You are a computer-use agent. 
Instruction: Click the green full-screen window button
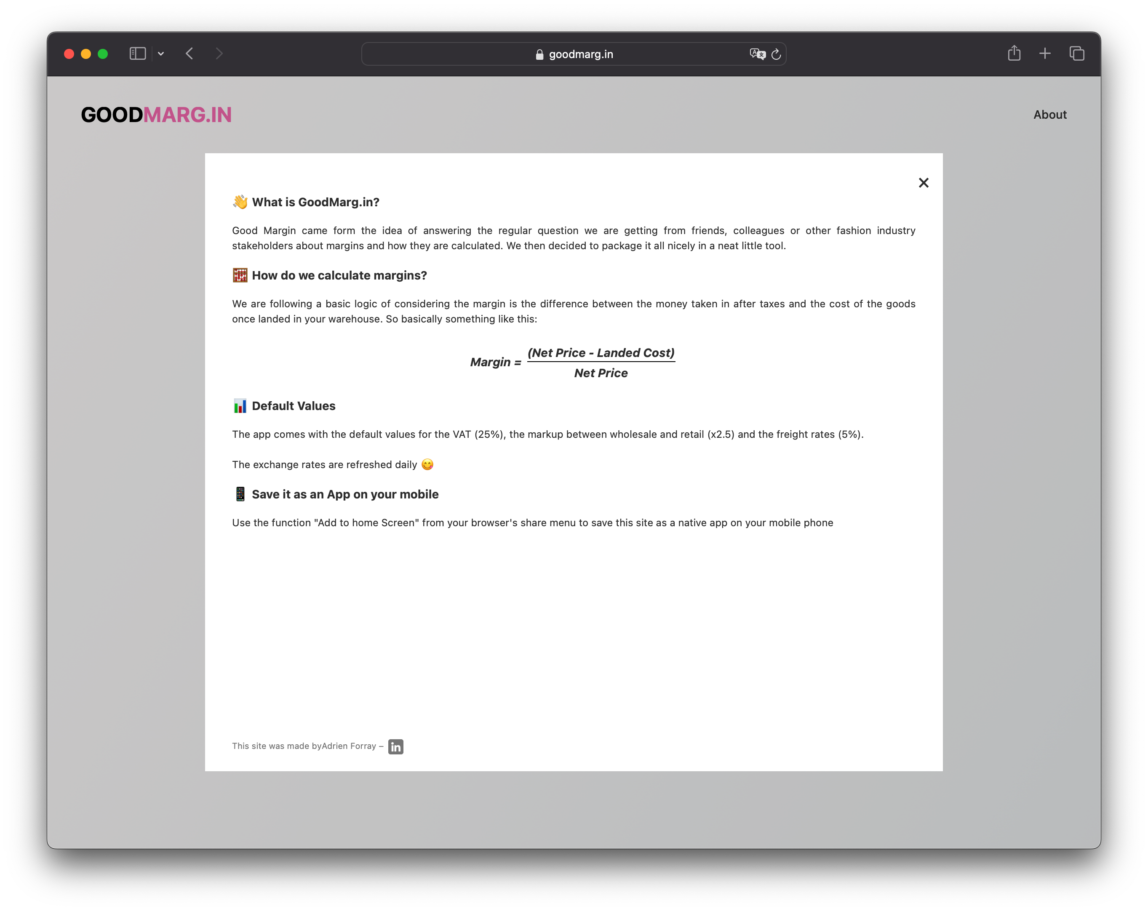coord(103,54)
